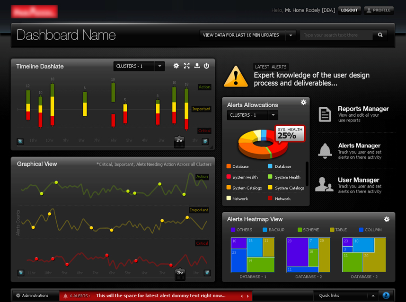Click the PROFILE button
Image resolution: width=406 pixels, height=302 pixels.
pyautogui.click(x=379, y=10)
